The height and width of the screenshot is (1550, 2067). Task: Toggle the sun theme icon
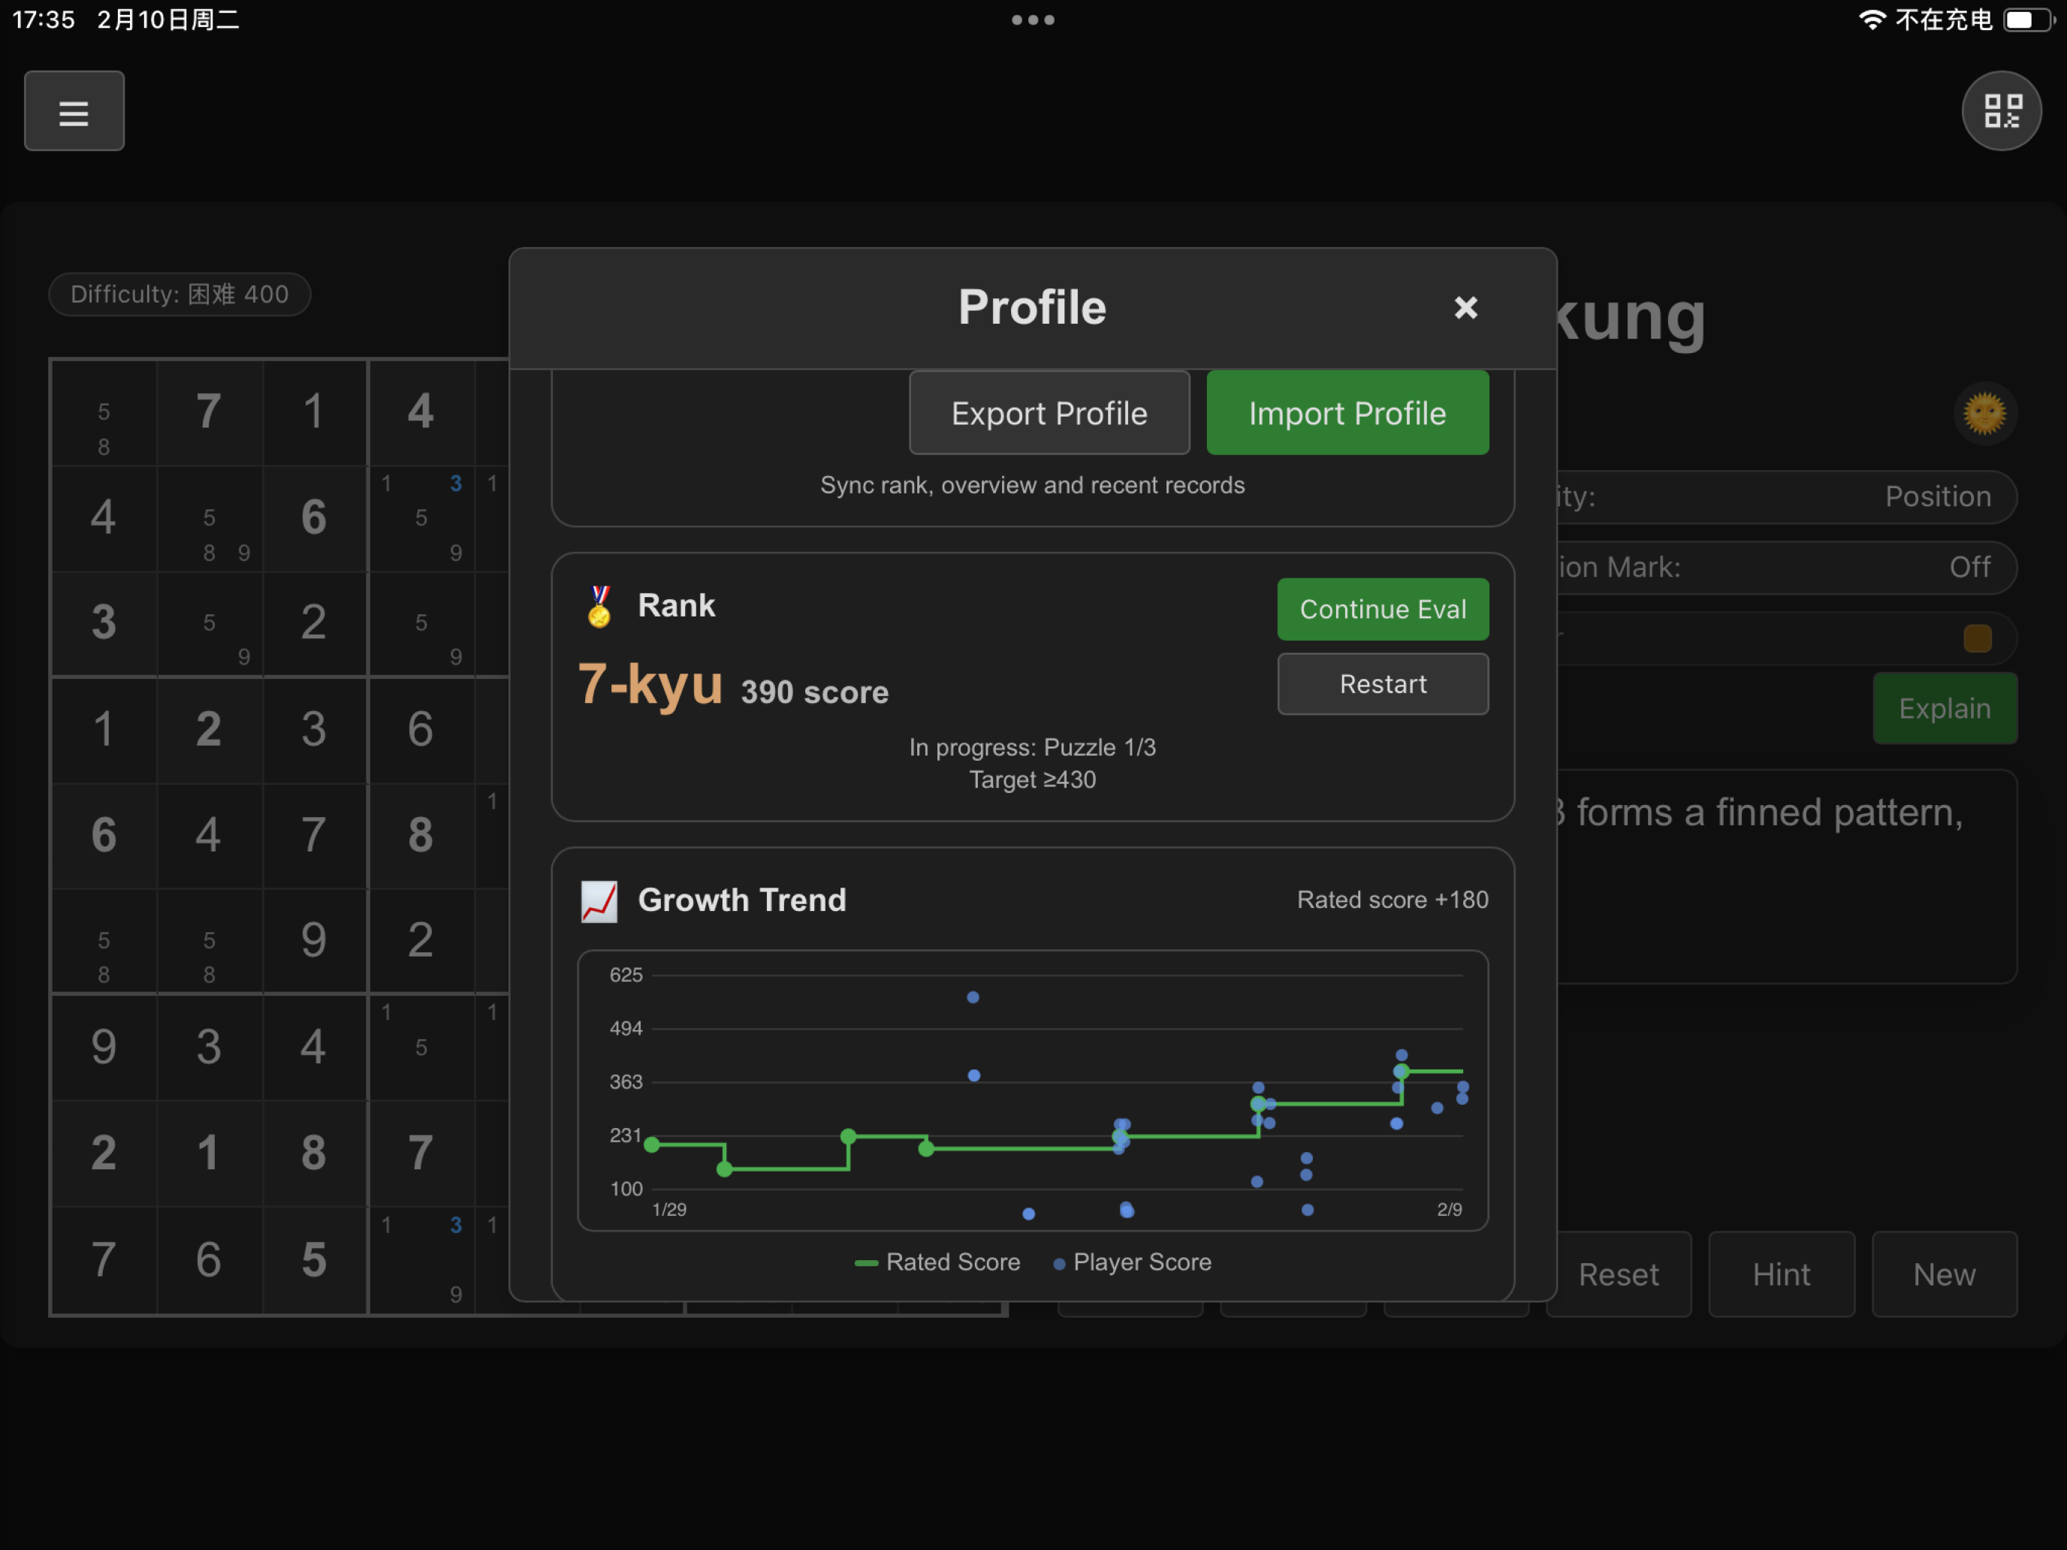1984,413
